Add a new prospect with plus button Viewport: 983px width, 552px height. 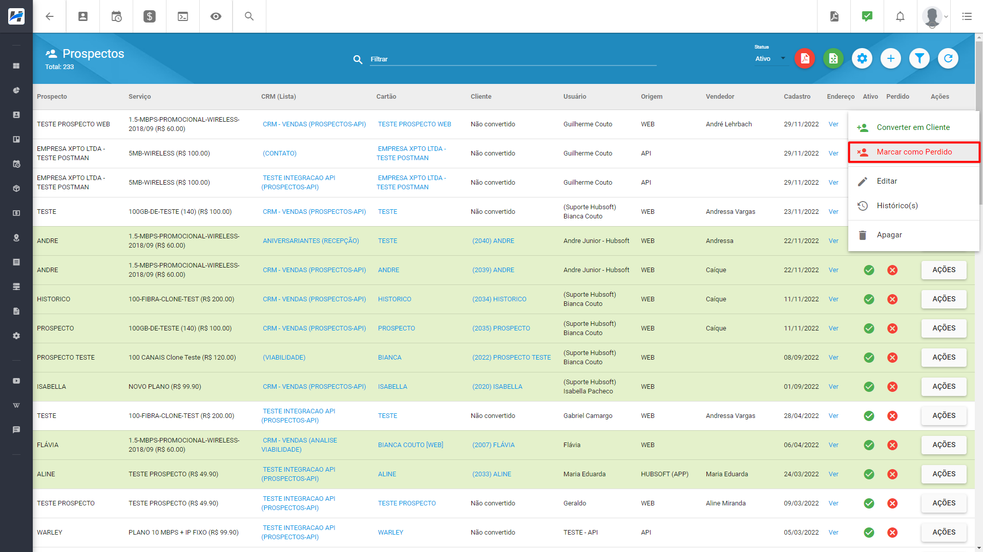point(891,58)
